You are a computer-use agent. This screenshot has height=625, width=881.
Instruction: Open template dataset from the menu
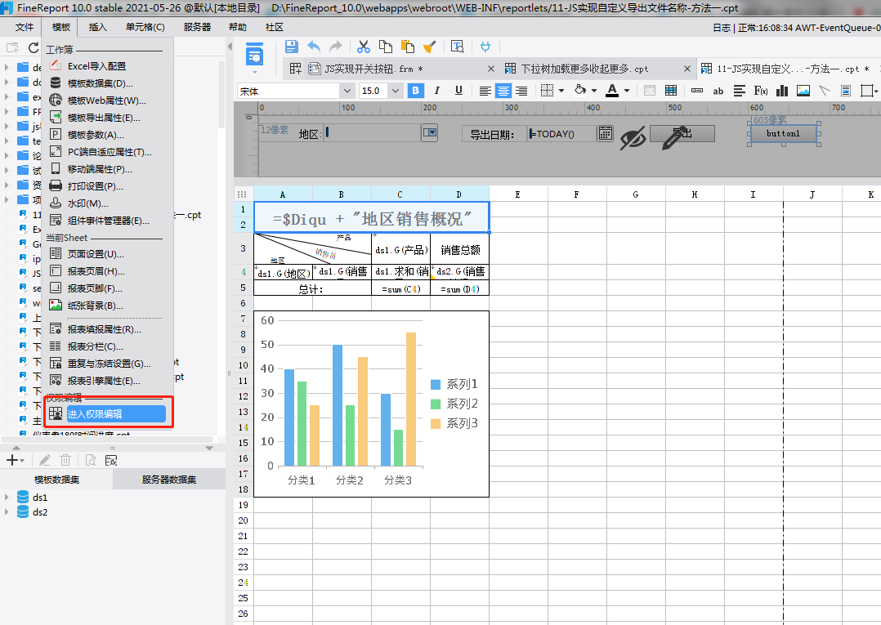click(100, 83)
